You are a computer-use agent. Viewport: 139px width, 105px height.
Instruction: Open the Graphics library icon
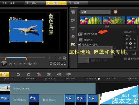(73, 36)
